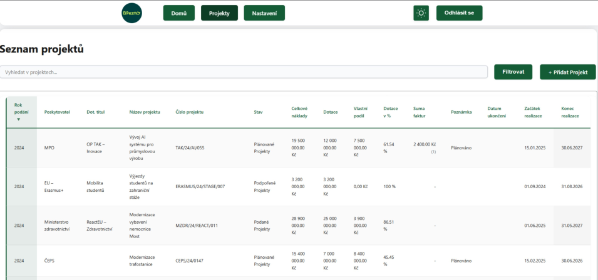Open the 2 400,00 Kč invoice sum
The width and height of the screenshot is (598, 280).
click(x=425, y=144)
